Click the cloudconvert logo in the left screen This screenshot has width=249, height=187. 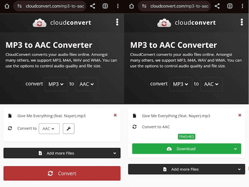tap(62, 23)
